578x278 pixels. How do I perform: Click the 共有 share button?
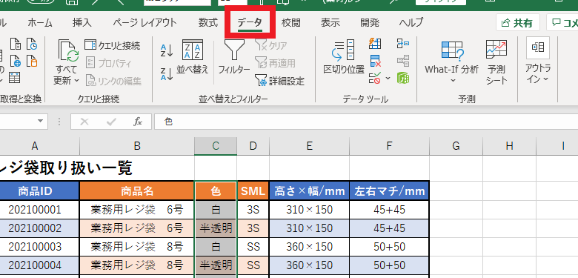pos(517,23)
